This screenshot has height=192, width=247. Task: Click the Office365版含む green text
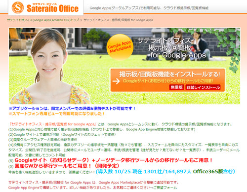(214, 172)
